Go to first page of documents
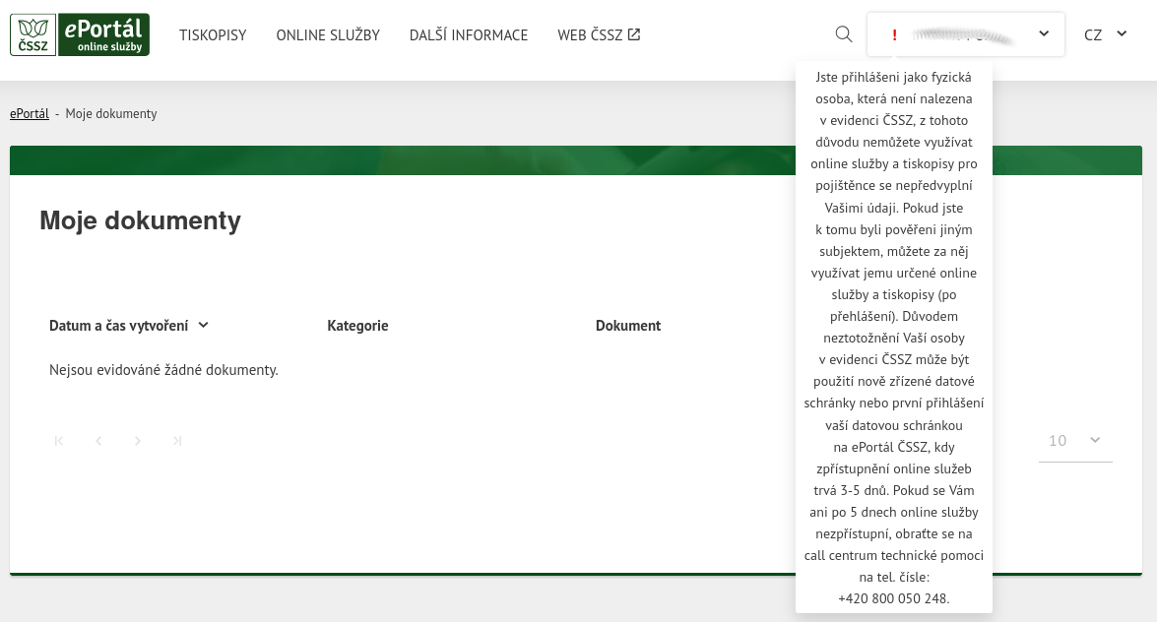The image size is (1157, 622). click(x=59, y=441)
